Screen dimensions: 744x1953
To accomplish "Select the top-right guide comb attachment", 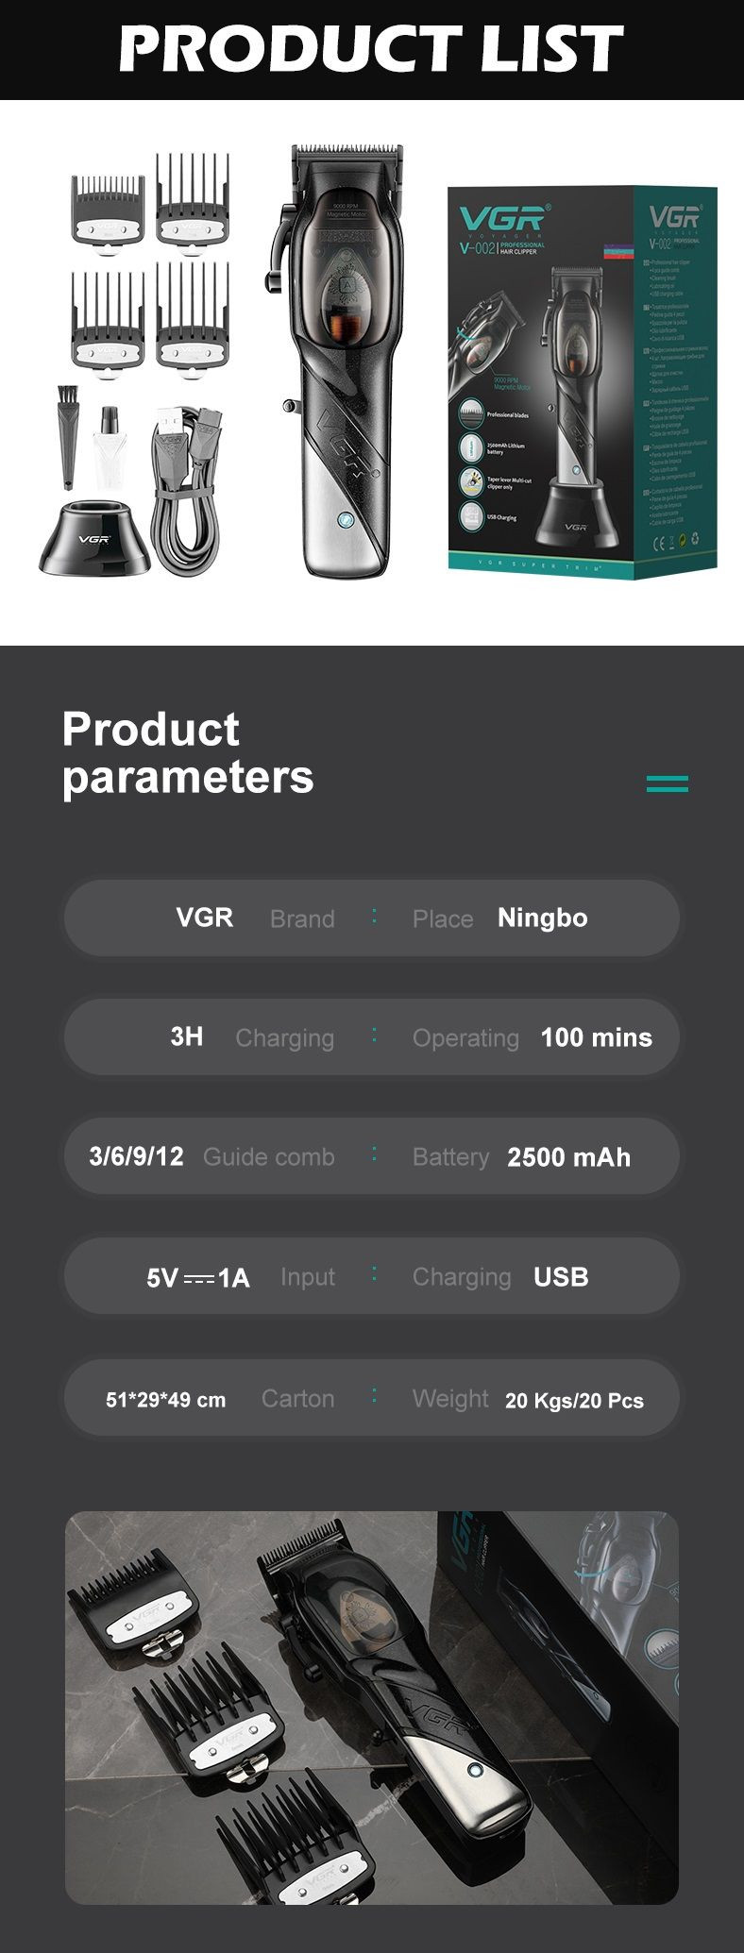I will click(193, 202).
